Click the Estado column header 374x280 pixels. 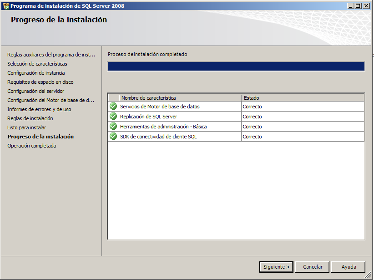point(303,98)
